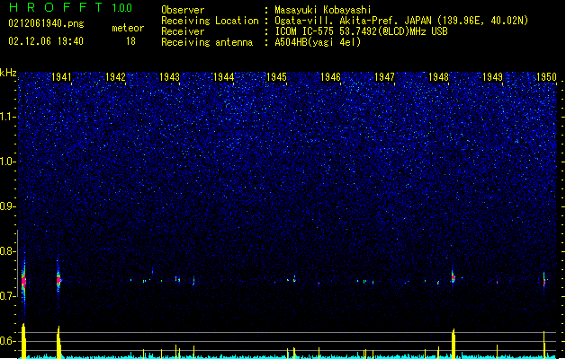Image resolution: width=566 pixels, height=359 pixels.
Task: Click the strong meteor echo just after 1948
Action: 453,277
